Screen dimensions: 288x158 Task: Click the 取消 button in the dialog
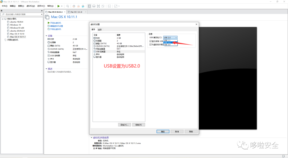click(x=177, y=132)
